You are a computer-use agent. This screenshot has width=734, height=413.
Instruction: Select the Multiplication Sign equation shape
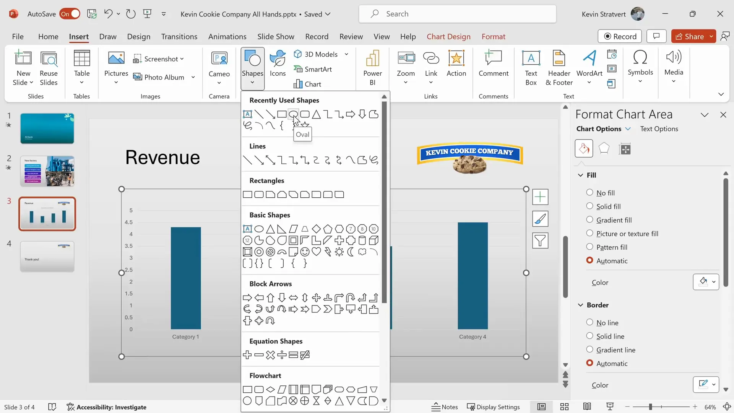270,355
